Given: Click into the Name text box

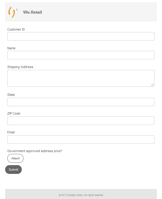Looking at the screenshot, I should pyautogui.click(x=81, y=55).
